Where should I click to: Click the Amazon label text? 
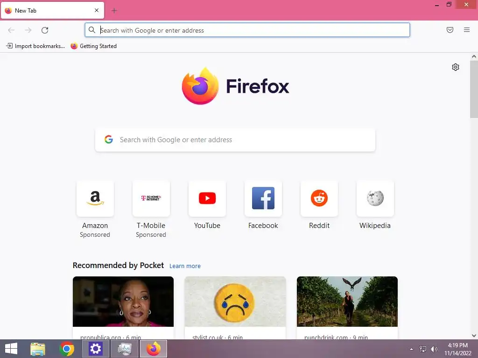pos(95,226)
